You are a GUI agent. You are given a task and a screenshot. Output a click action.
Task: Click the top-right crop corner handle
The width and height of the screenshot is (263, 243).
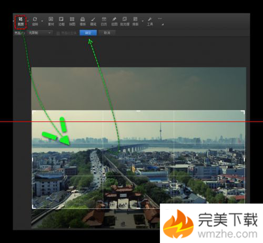(x=243, y=112)
